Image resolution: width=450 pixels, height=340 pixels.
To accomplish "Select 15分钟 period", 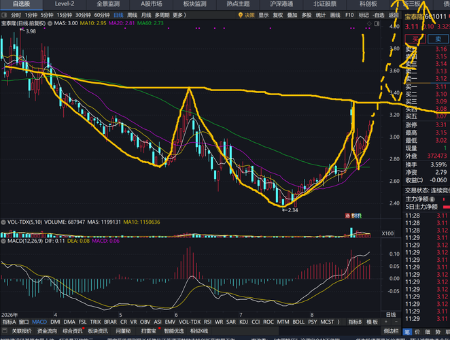I will (65, 15).
